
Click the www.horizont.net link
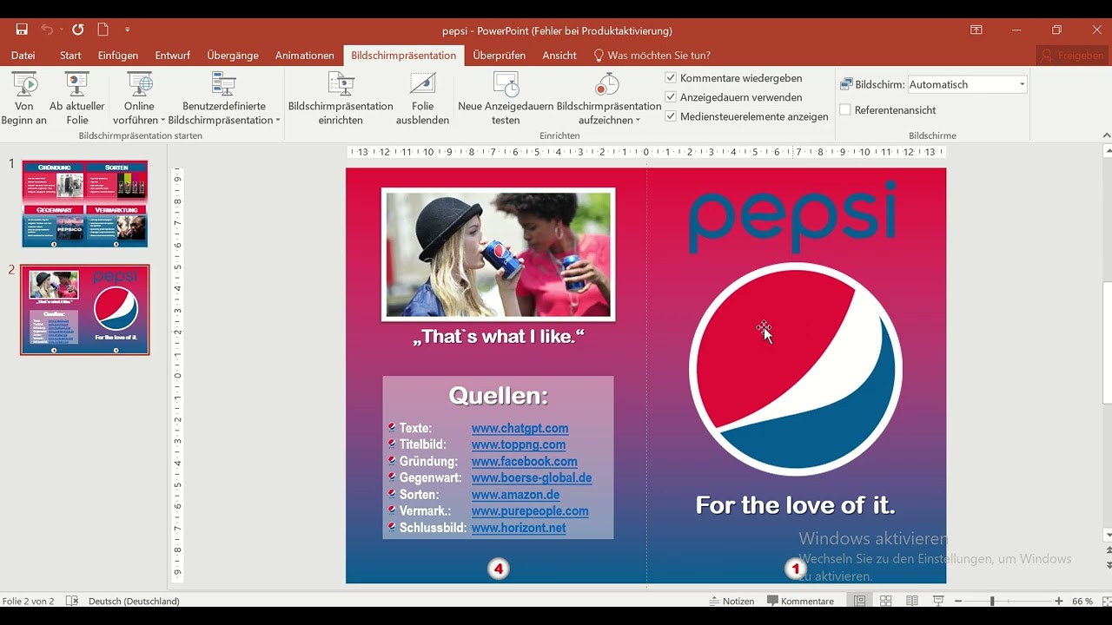point(519,528)
